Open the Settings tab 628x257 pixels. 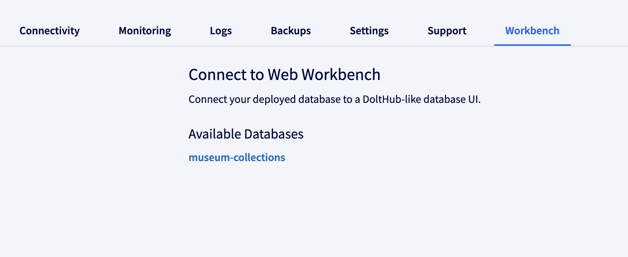point(369,31)
